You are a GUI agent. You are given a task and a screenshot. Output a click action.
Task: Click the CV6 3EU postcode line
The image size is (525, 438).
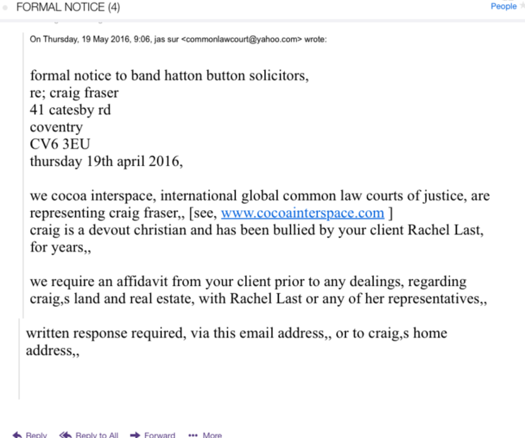click(60, 144)
